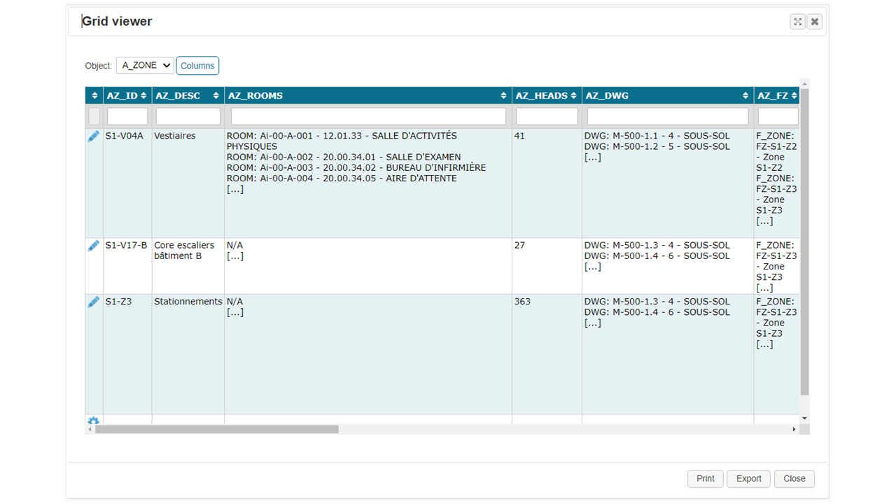Edit the S1-V04A row with the pencil icon
This screenshot has width=896, height=504.
[93, 136]
